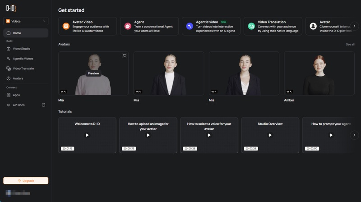Open the Avatars sidebar item

click(26, 78)
